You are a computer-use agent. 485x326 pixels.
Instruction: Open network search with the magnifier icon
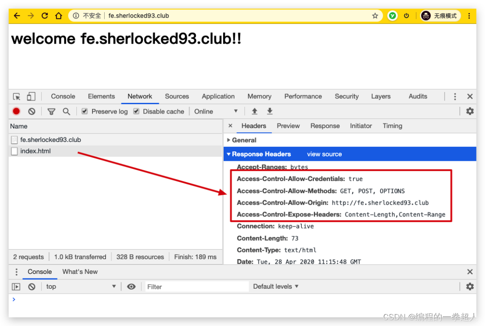pyautogui.click(x=66, y=111)
